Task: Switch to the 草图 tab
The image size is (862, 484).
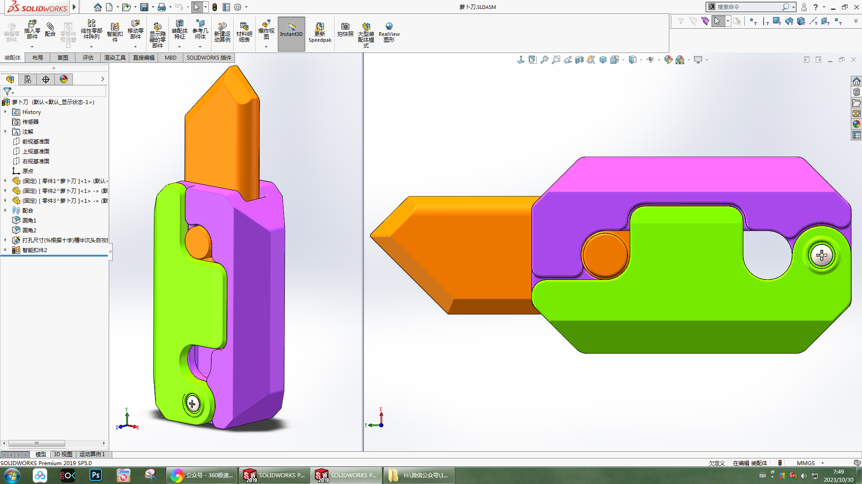Action: 63,58
